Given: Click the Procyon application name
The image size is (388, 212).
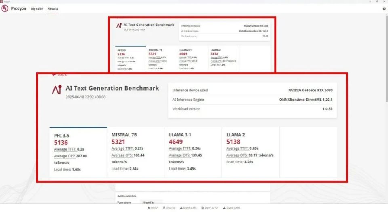Looking at the screenshot, I should 19,8.
